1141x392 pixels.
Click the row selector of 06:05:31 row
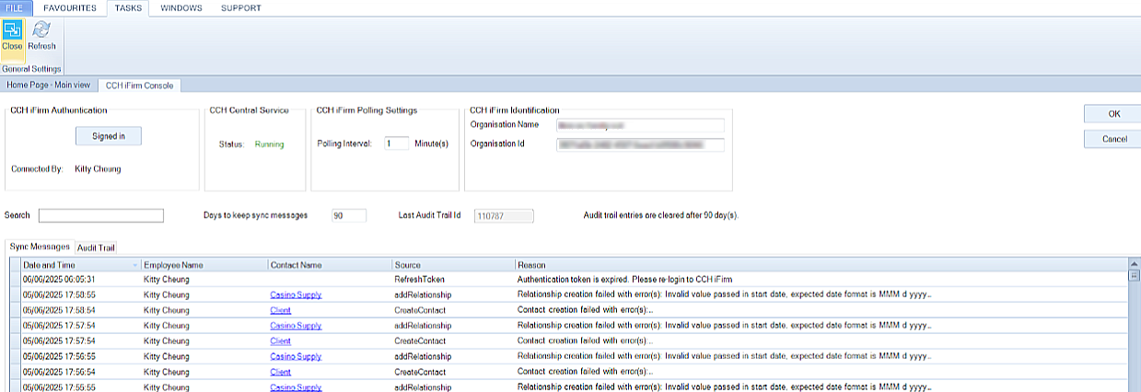(14, 279)
